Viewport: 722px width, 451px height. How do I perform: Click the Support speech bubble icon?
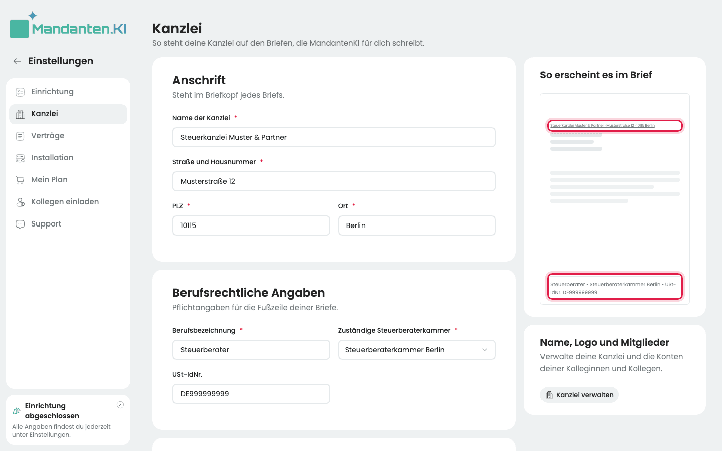(20, 224)
